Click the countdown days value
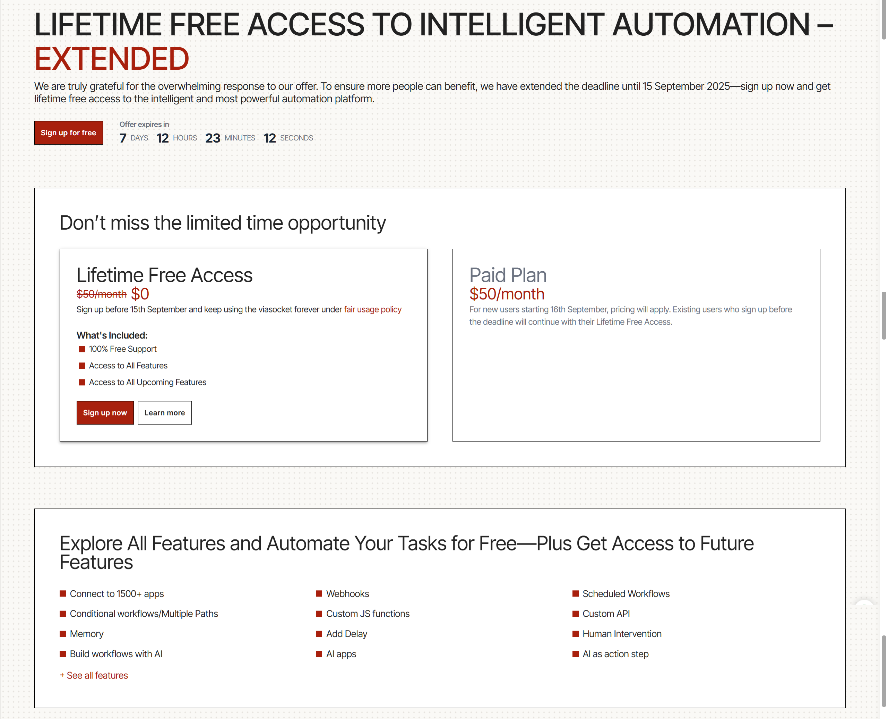 (x=123, y=138)
